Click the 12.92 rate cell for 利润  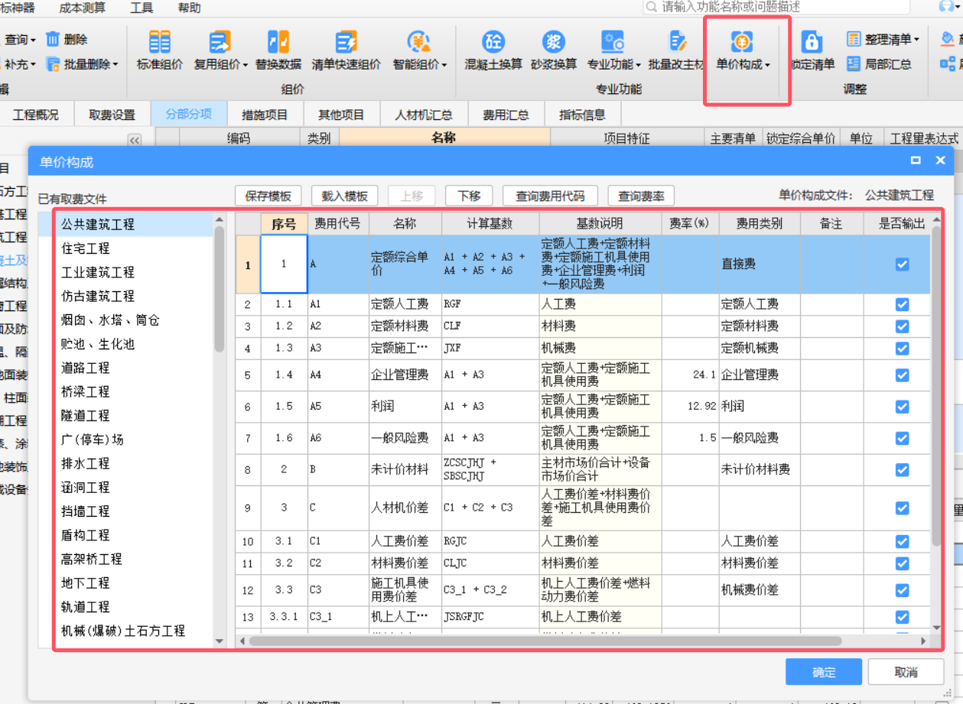tap(690, 407)
